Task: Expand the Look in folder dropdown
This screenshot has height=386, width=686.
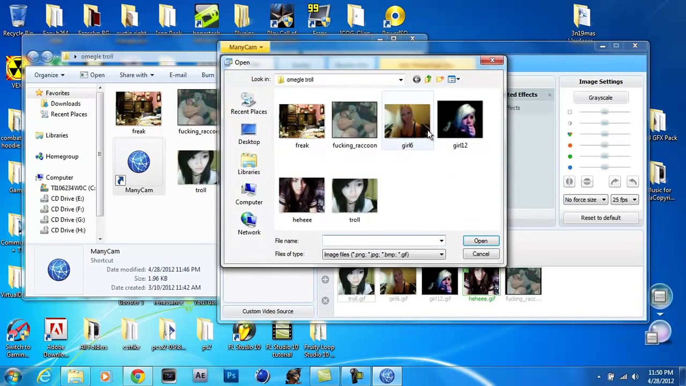Action: tap(401, 80)
